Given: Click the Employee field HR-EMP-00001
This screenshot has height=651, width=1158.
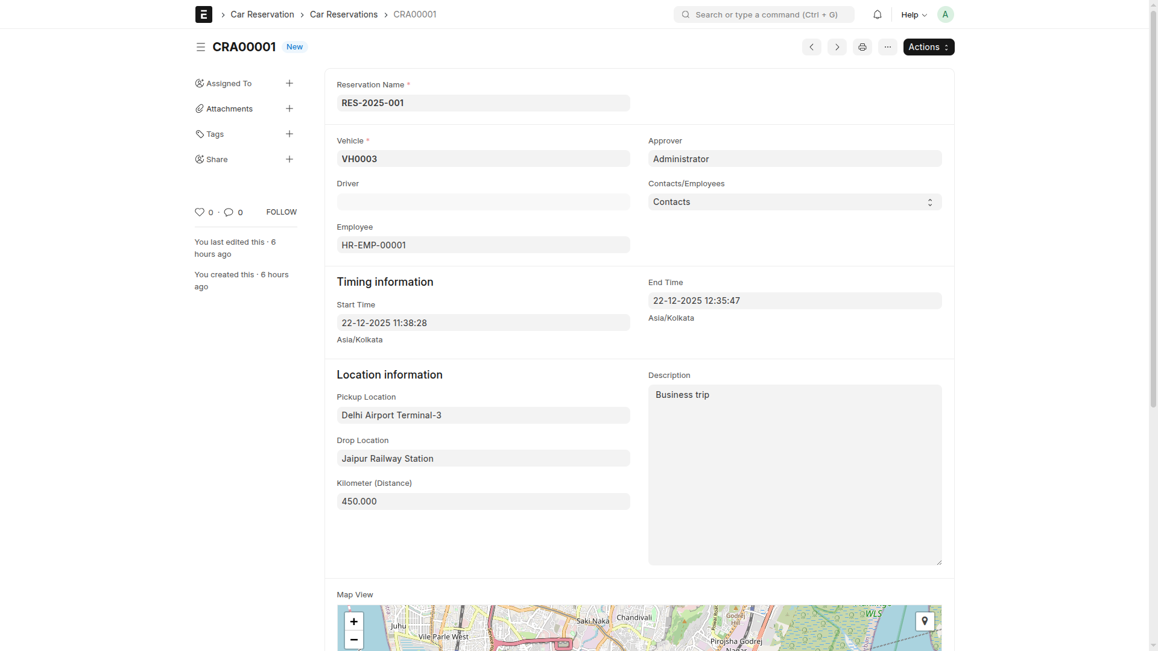Looking at the screenshot, I should pos(483,245).
